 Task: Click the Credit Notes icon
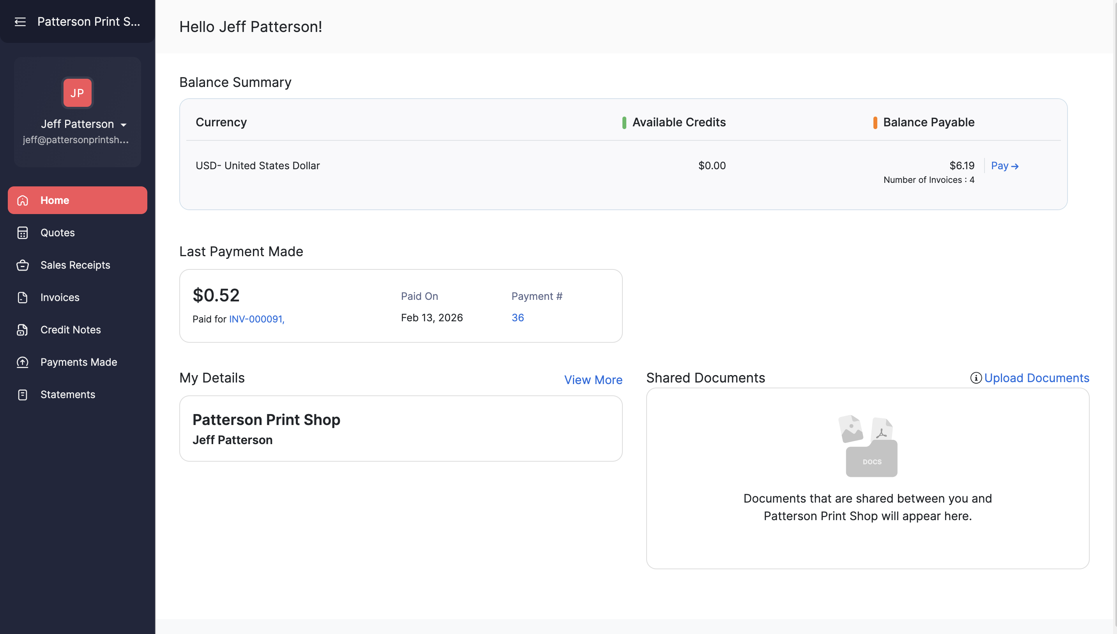click(x=23, y=329)
